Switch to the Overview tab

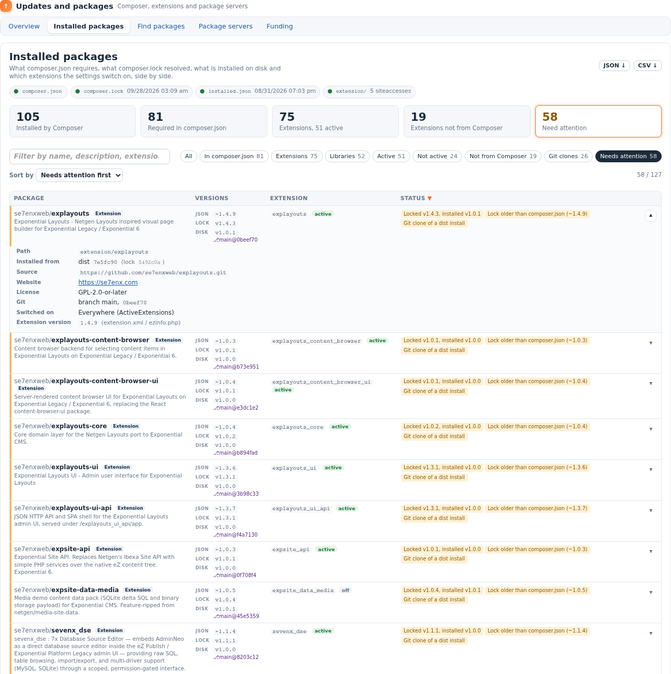tap(24, 26)
